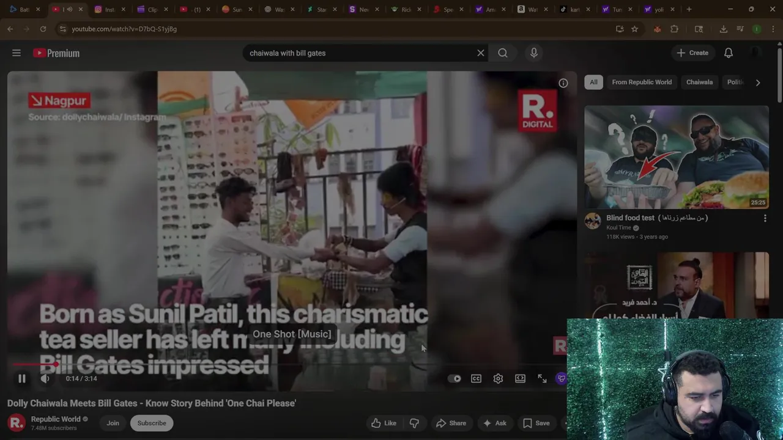Open the Brave-style orange extension icon

click(658, 29)
